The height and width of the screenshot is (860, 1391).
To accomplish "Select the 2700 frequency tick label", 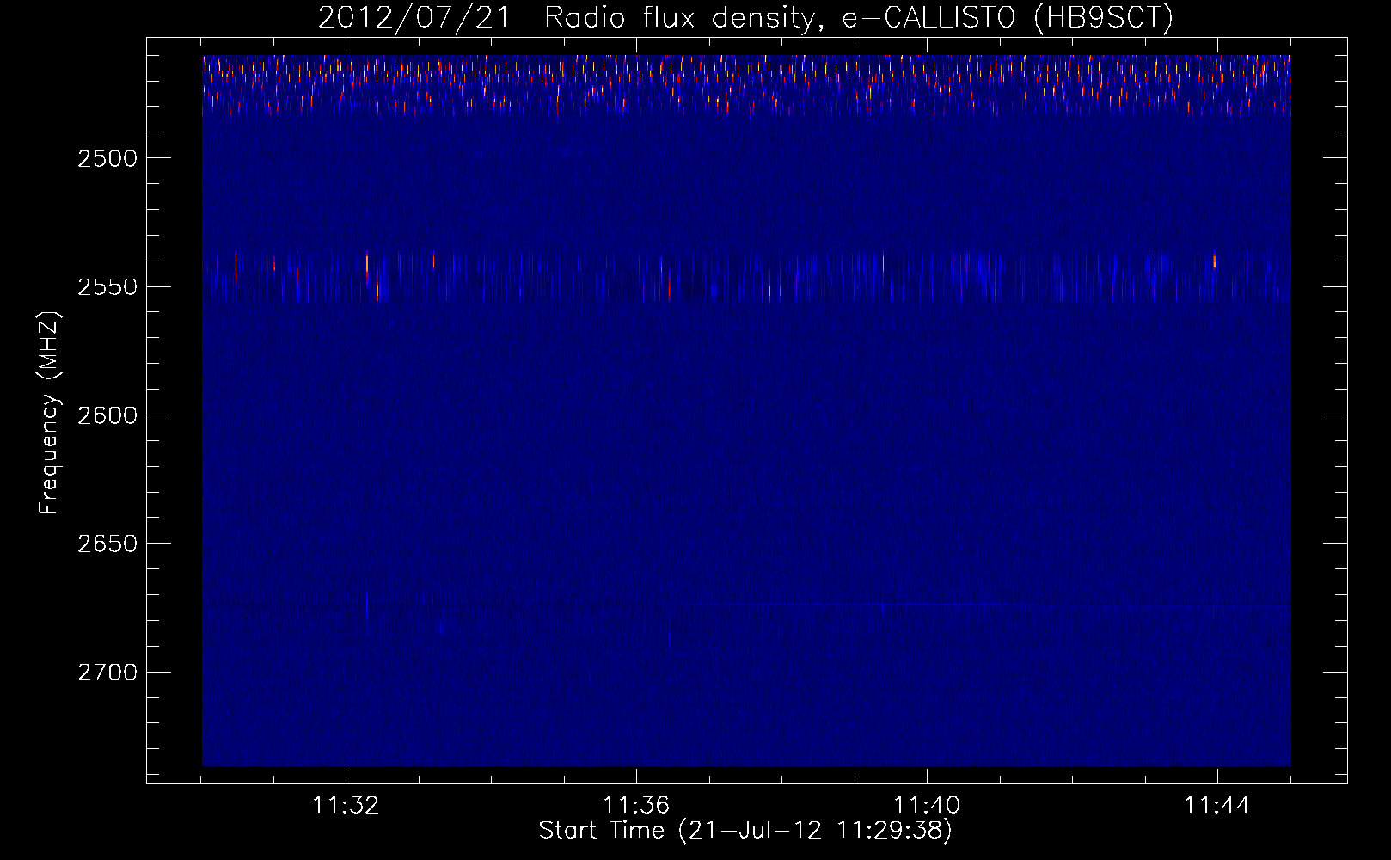I will coord(107,672).
